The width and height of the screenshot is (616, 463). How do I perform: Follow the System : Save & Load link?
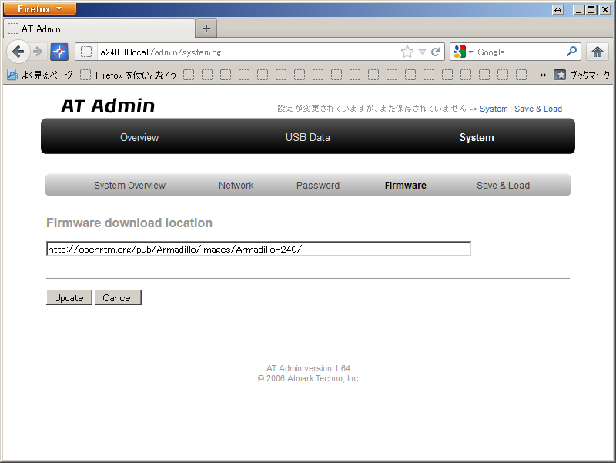[x=521, y=109]
